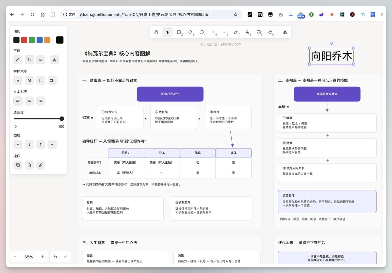Reload the current browser page

pyautogui.click(x=32, y=15)
